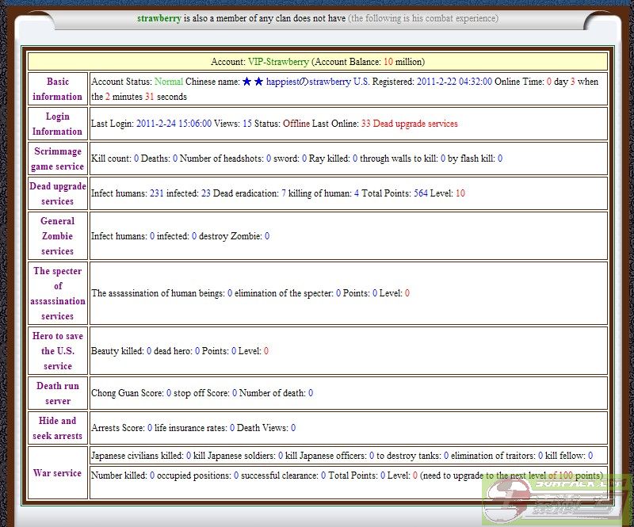The width and height of the screenshot is (634, 527).
Task: Click the Total Points value 564
Action: (x=421, y=193)
